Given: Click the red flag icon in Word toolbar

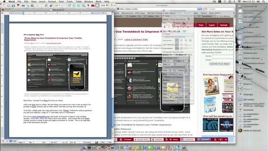Looking at the screenshot, I should (x=18, y=5).
